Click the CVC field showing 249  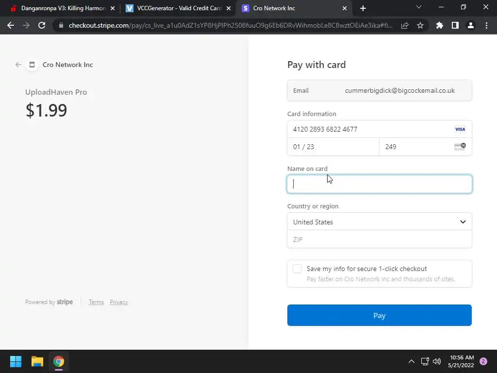(425, 147)
